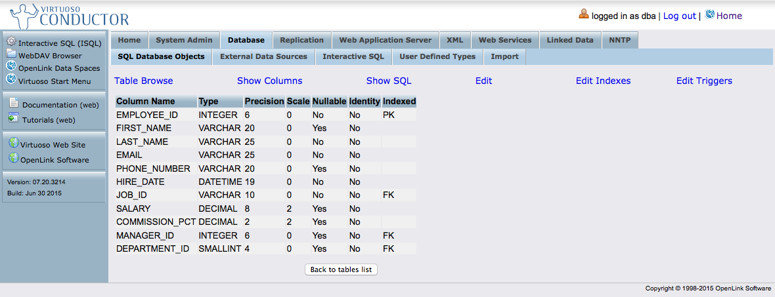The width and height of the screenshot is (775, 297).
Task: Click the logged-in user avatar icon
Action: (583, 14)
